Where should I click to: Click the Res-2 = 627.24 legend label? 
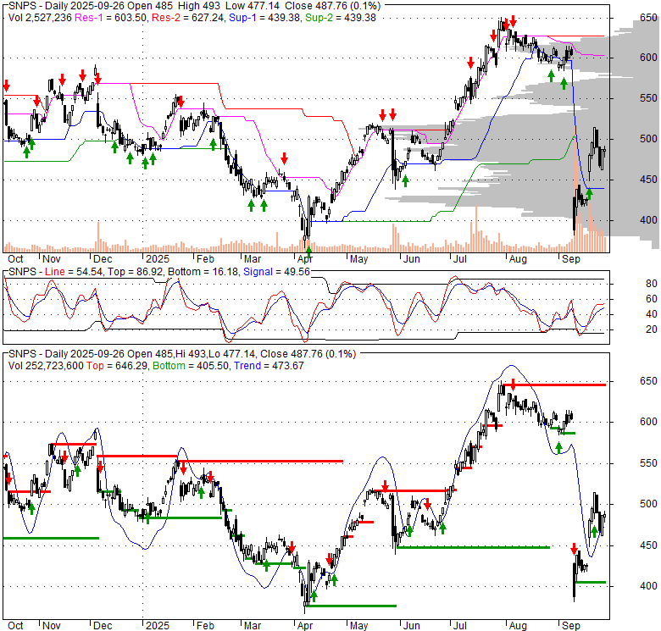point(187,18)
